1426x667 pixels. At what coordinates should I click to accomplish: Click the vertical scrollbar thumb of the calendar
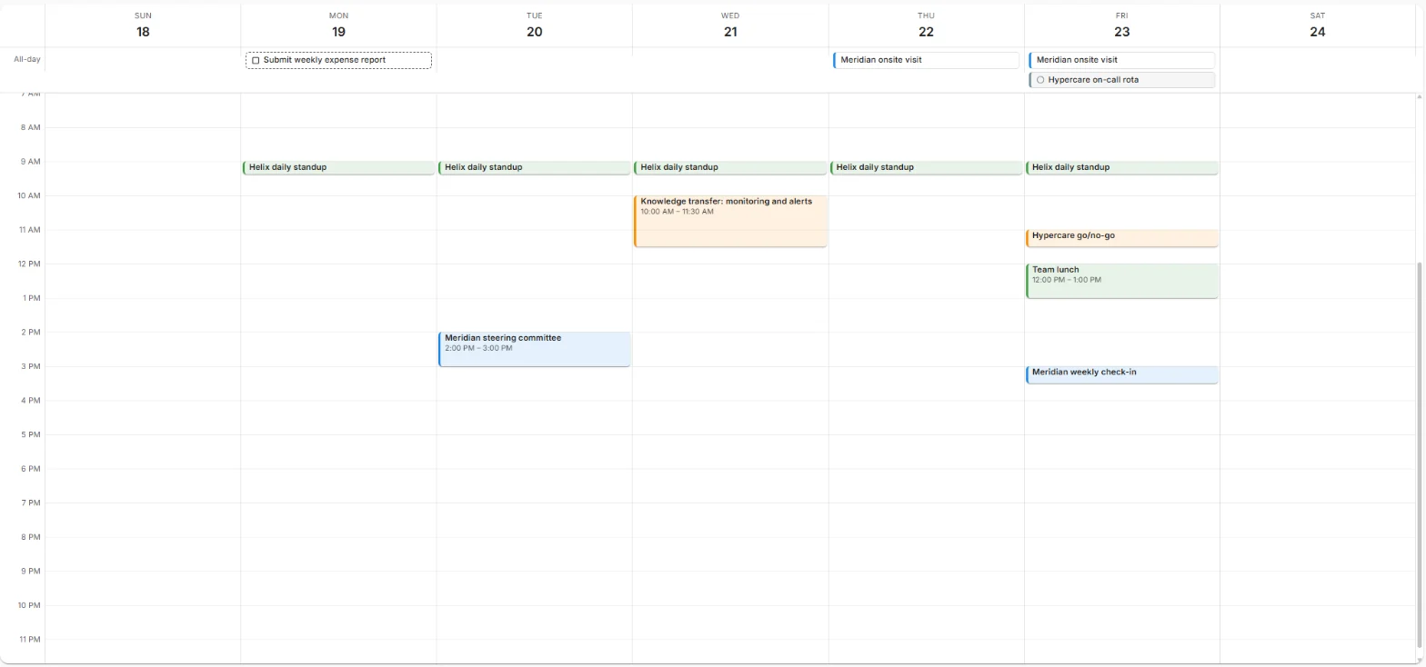1421,454
